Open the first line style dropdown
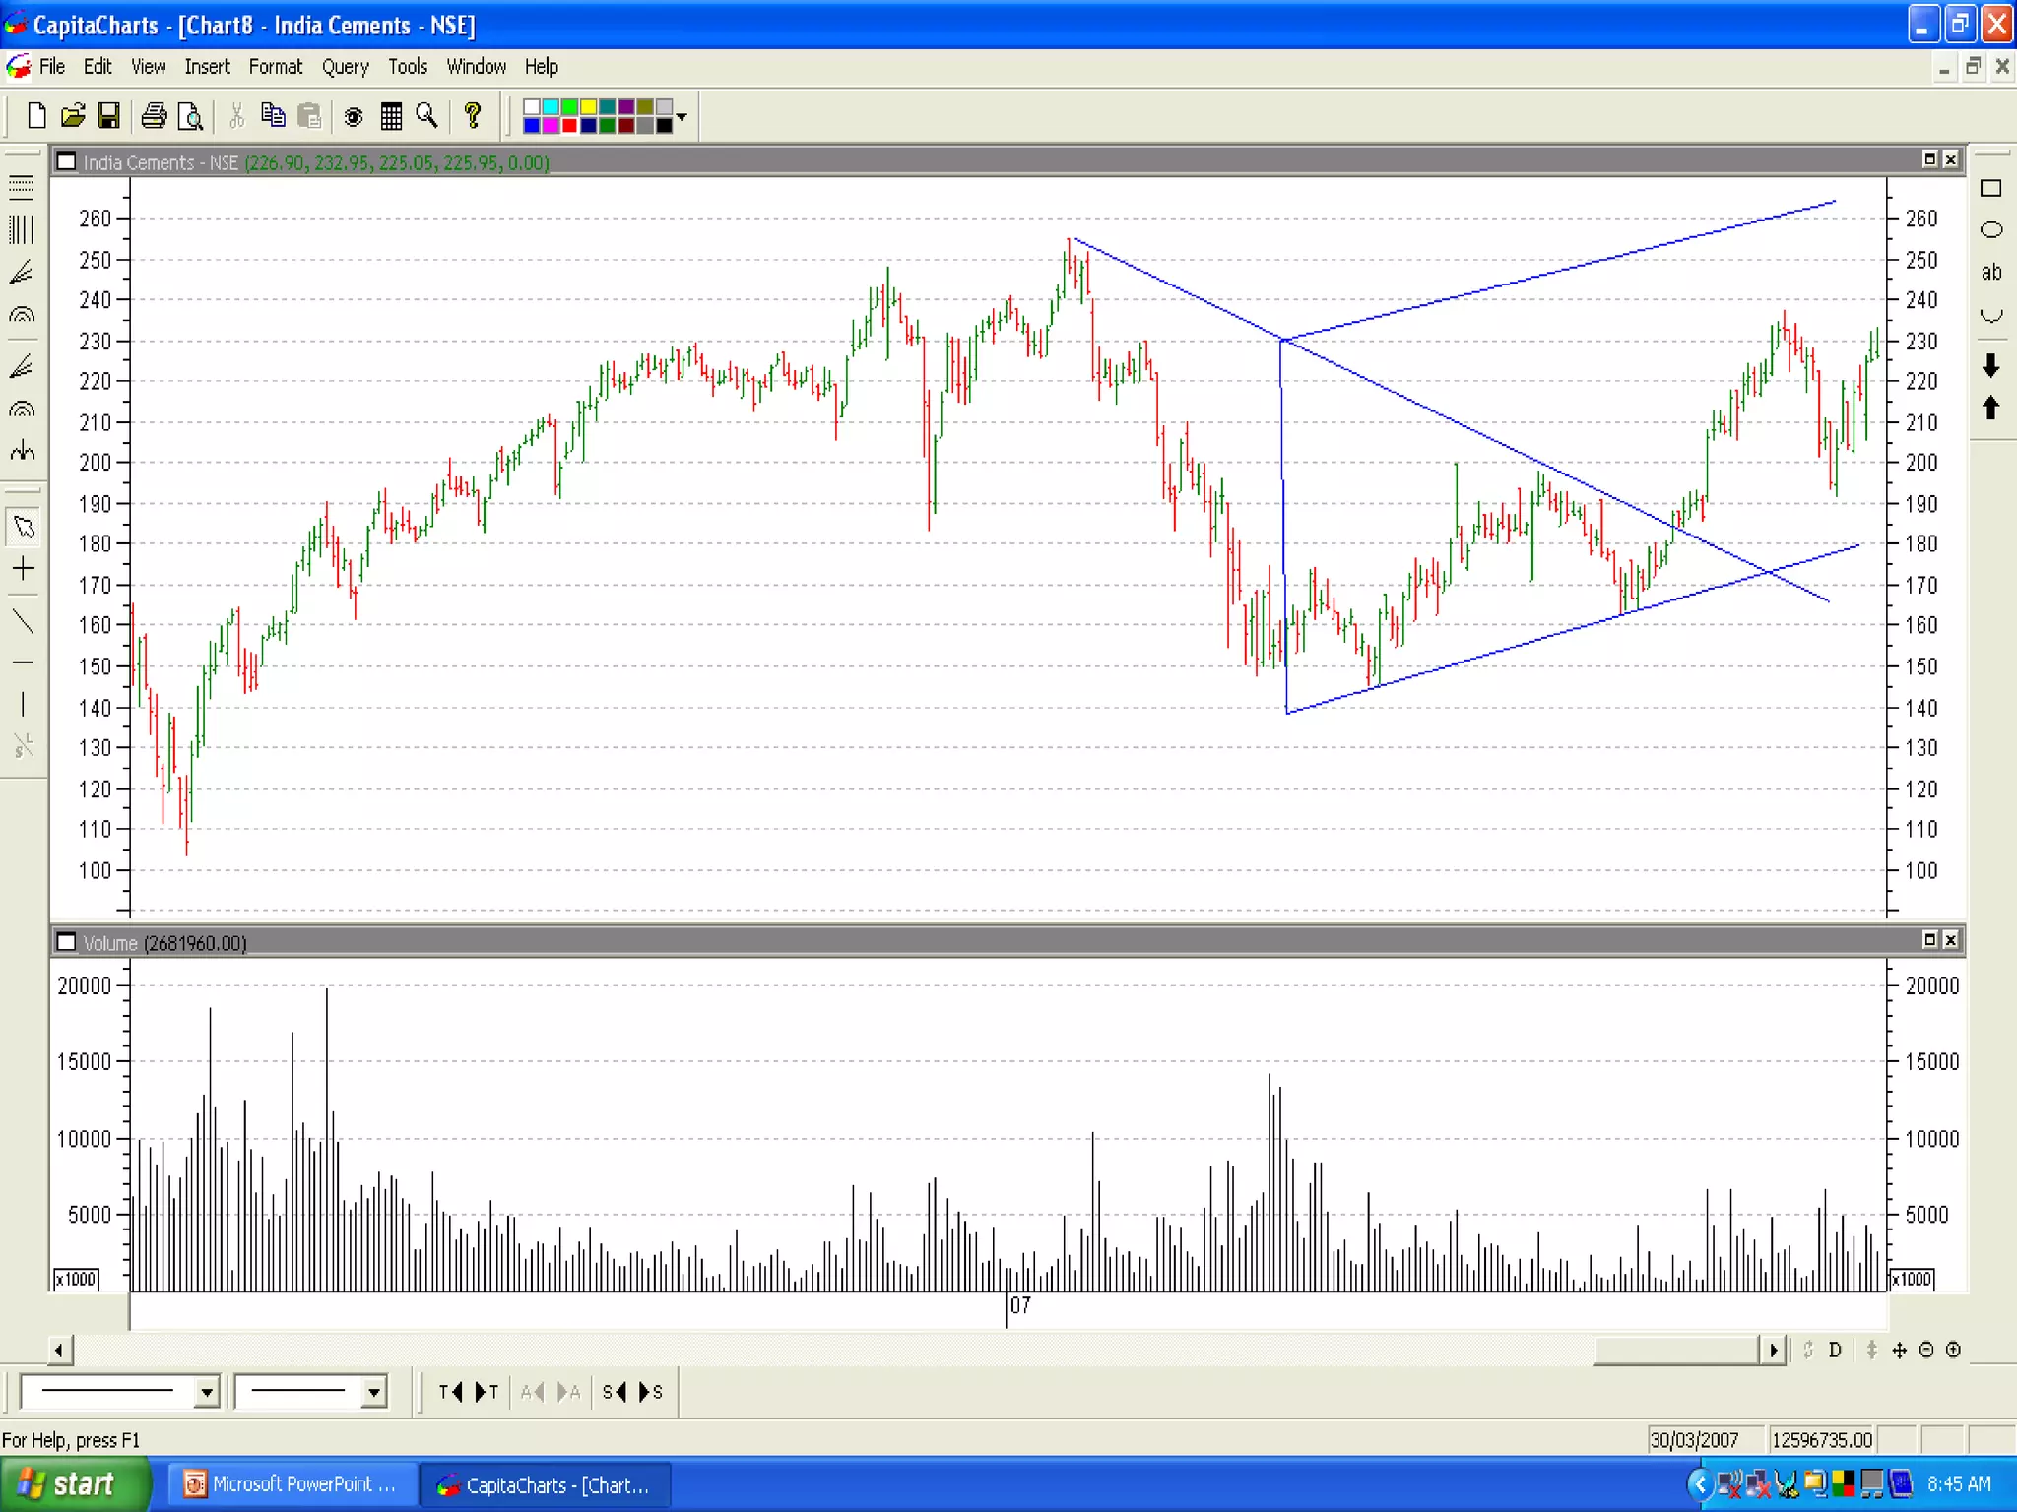Screen dimensions: 2017x1512 tap(206, 1392)
